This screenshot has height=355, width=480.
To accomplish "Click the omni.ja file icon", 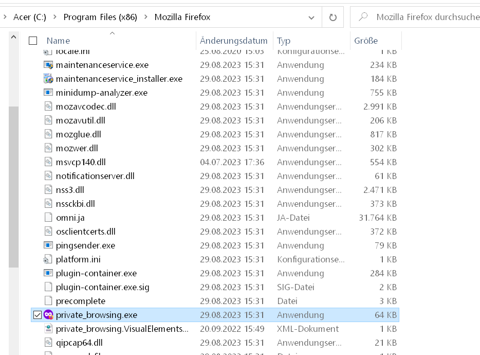I will click(48, 218).
